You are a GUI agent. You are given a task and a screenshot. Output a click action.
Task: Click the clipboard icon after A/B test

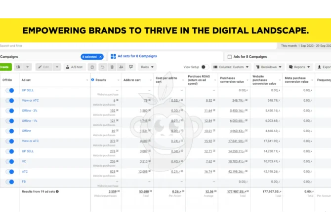(92, 67)
